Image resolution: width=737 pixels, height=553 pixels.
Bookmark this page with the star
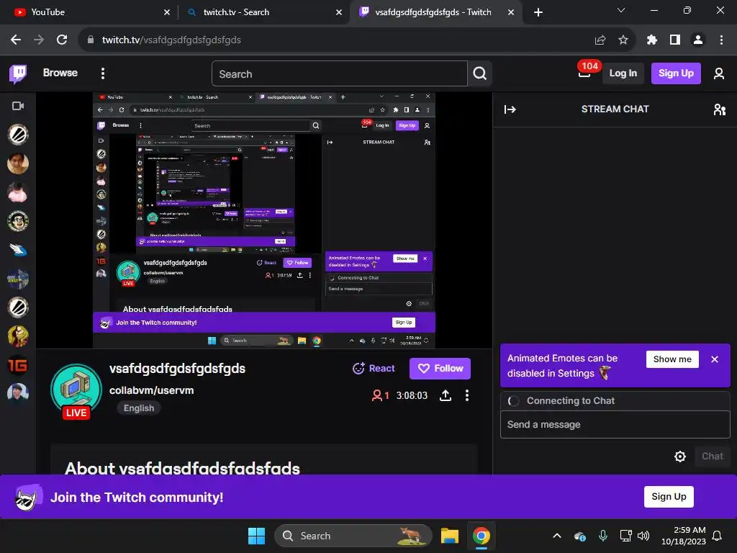(623, 40)
